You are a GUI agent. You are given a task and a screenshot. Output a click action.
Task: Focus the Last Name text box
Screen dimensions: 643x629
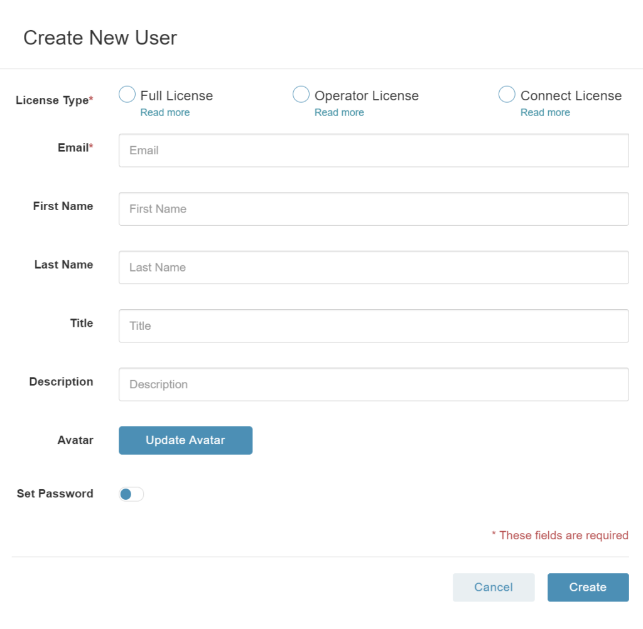[x=374, y=267]
